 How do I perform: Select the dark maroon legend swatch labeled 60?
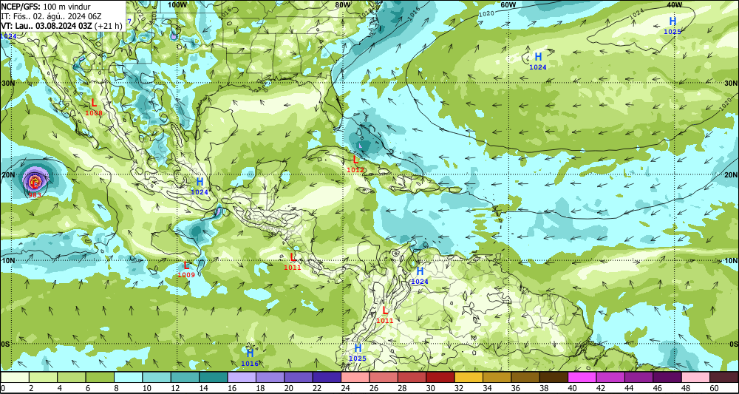pyautogui.click(x=723, y=377)
